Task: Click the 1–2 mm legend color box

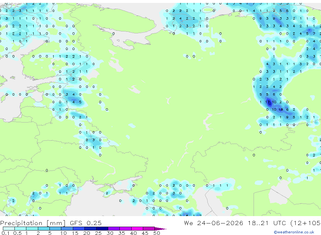Action: coord(32,229)
